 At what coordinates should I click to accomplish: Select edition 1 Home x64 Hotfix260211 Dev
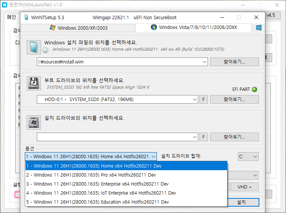pyautogui.click(x=126, y=166)
